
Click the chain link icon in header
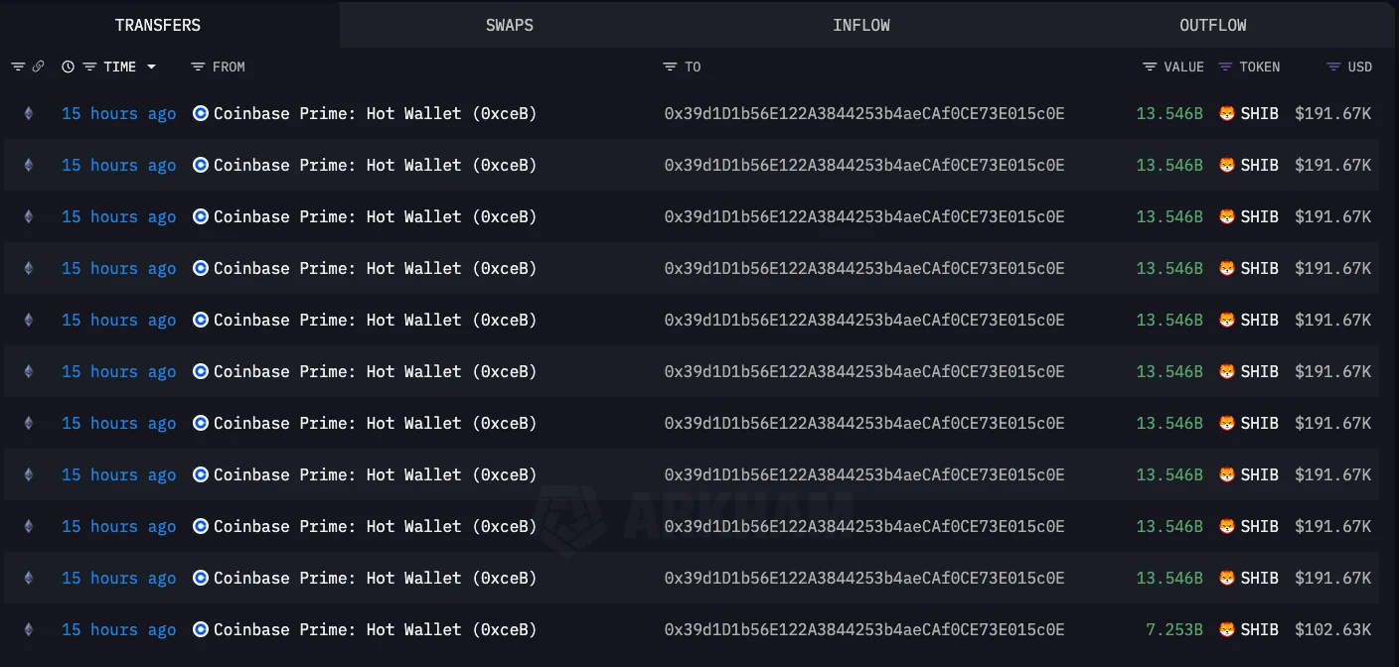[x=38, y=67]
